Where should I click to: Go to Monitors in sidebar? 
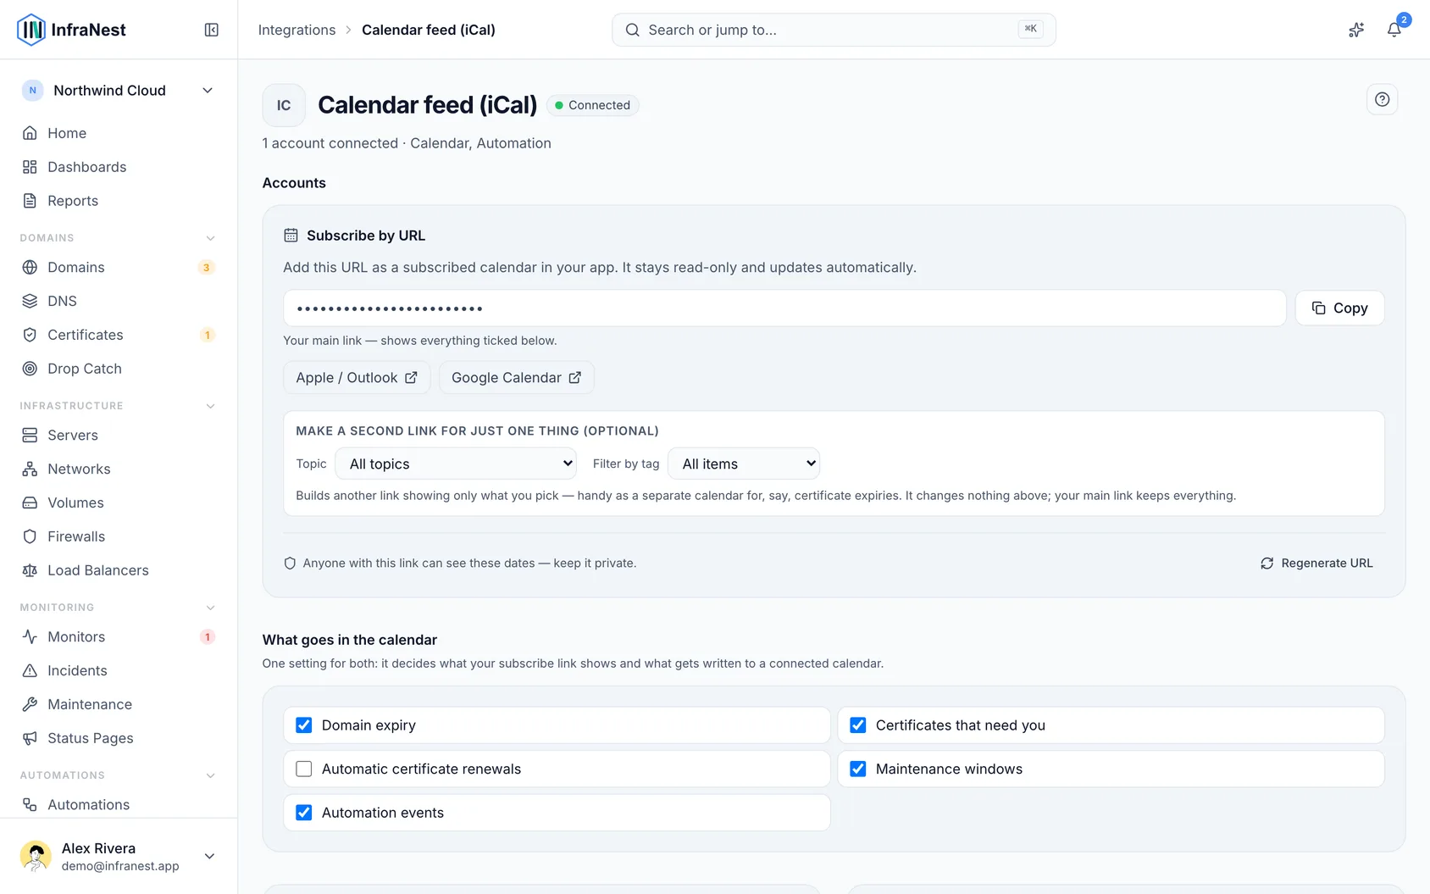[119, 636]
